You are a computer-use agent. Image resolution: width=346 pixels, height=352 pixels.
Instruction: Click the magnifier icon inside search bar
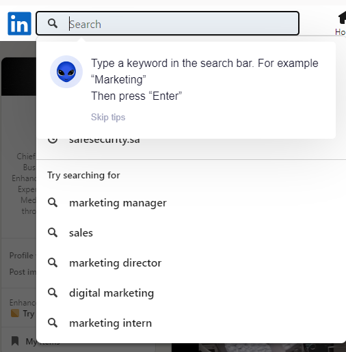53,23
